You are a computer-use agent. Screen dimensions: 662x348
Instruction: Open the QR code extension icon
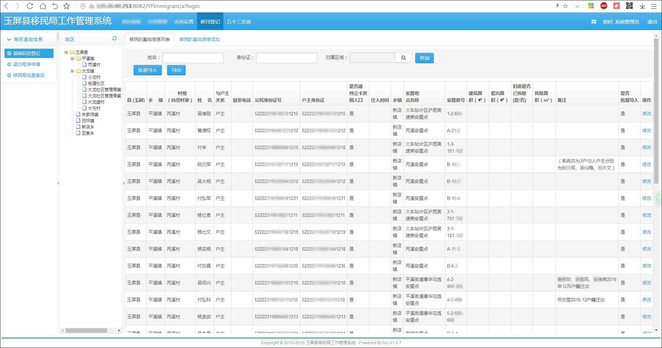pyautogui.click(x=629, y=6)
